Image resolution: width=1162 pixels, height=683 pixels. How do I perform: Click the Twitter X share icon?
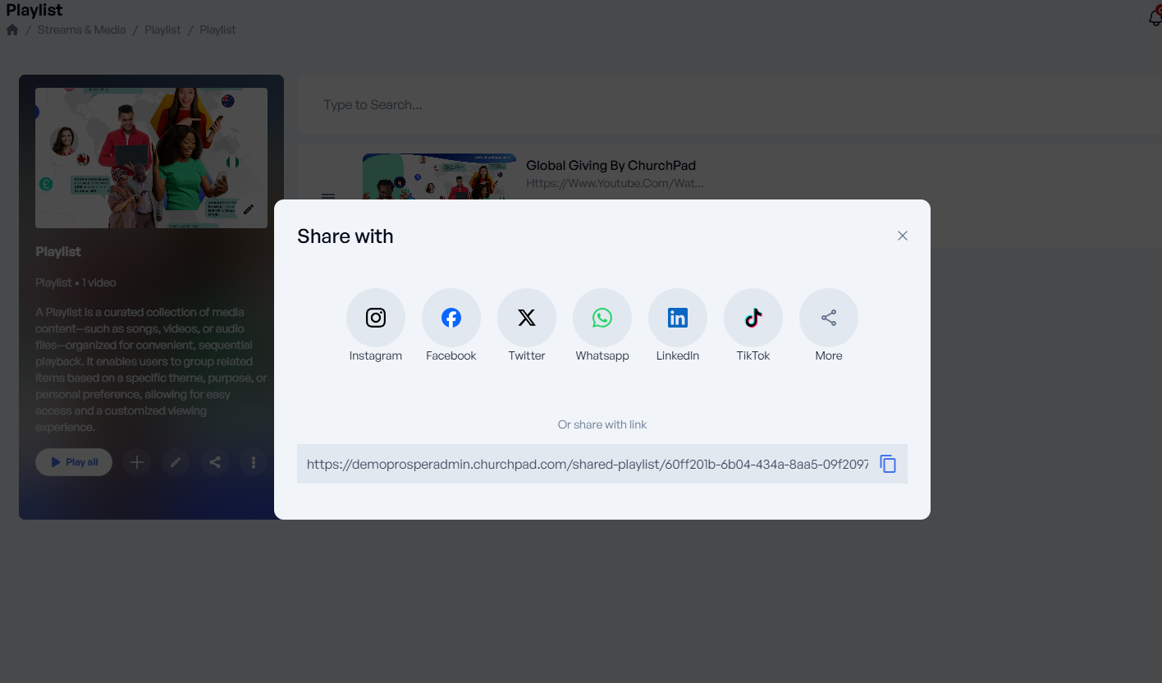pyautogui.click(x=527, y=318)
